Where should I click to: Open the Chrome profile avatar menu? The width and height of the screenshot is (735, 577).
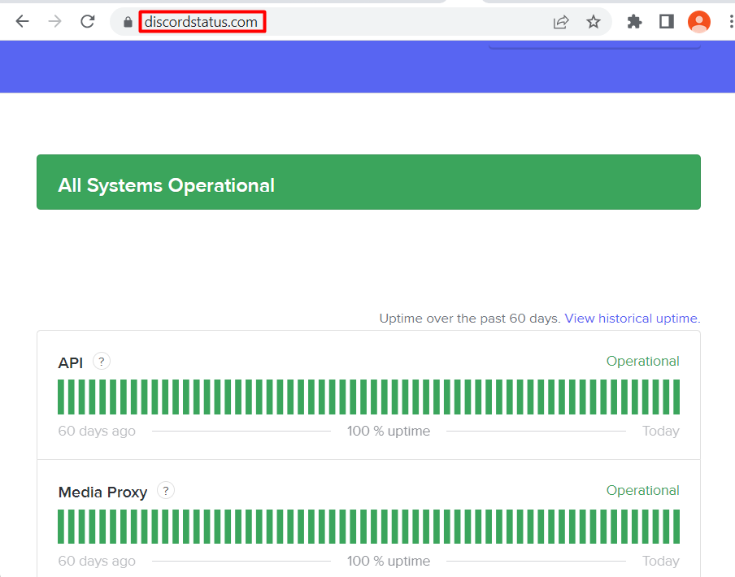(x=699, y=22)
